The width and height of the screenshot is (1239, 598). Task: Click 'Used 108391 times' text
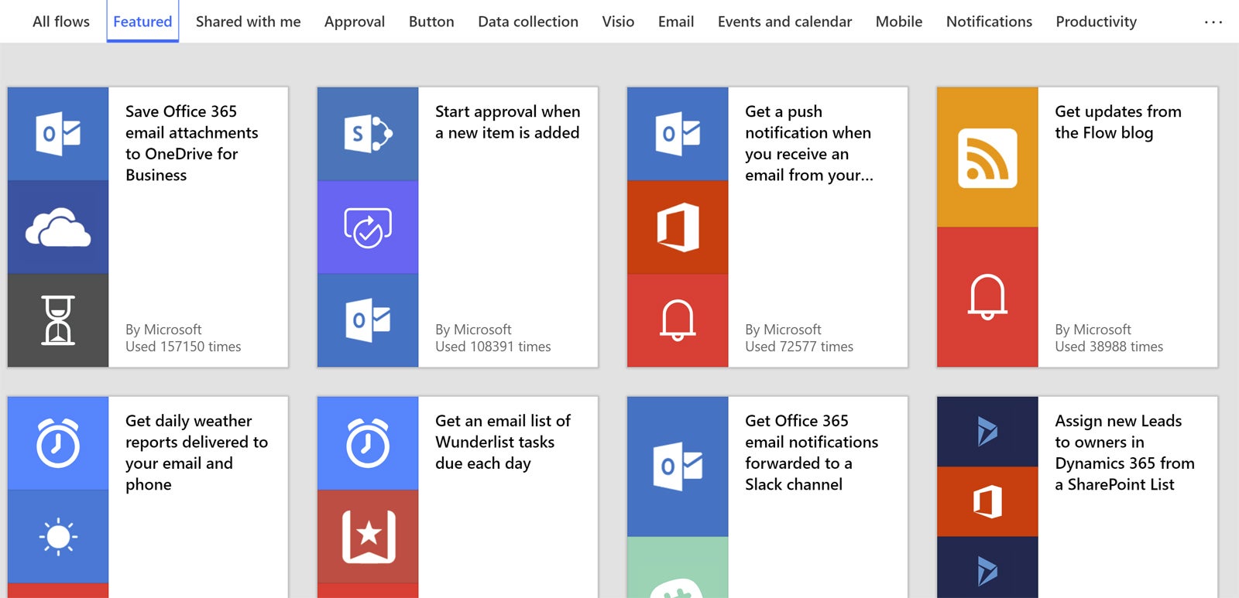(x=493, y=347)
